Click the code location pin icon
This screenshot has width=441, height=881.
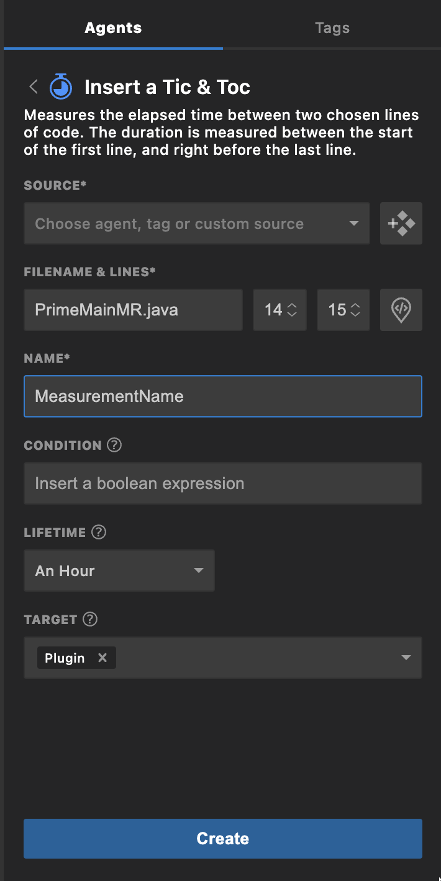pos(401,310)
